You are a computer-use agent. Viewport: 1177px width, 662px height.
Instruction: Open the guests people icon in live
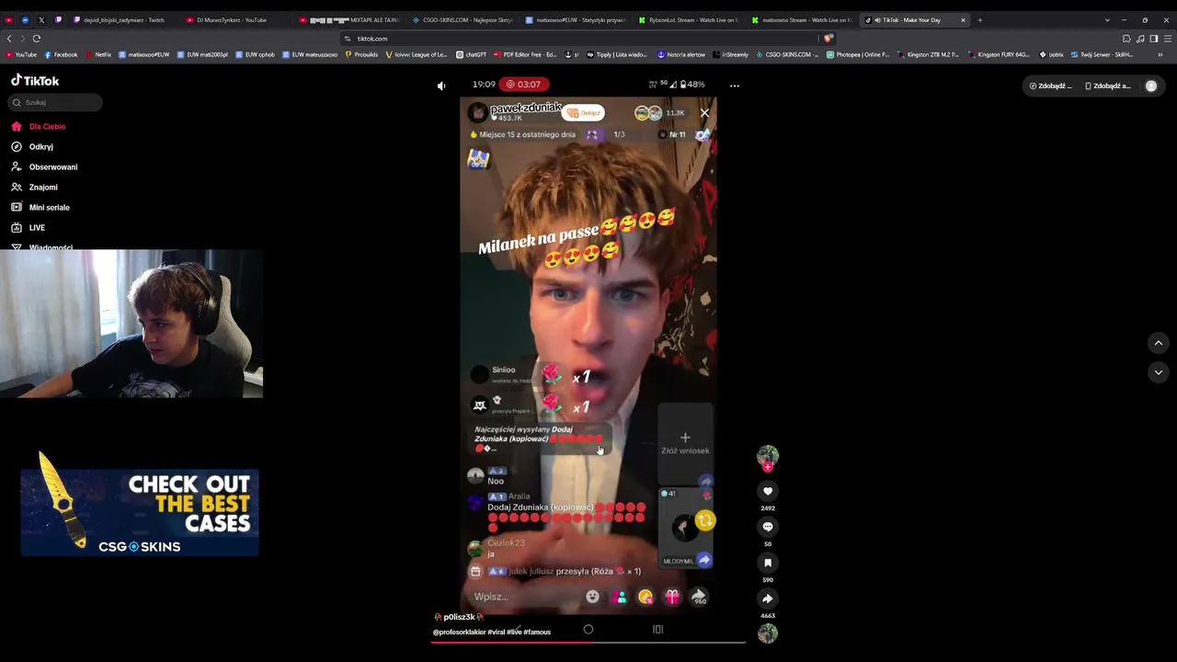point(621,598)
